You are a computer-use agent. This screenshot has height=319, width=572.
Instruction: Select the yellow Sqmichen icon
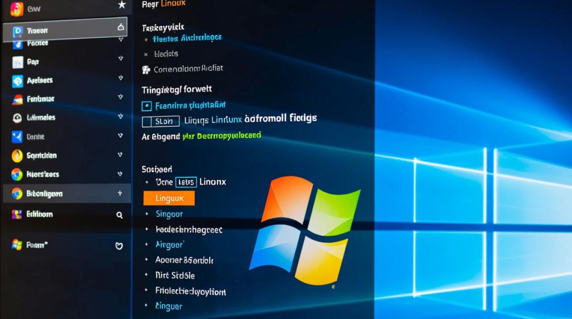[17, 156]
